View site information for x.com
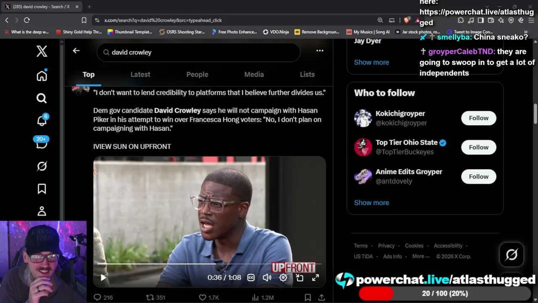This screenshot has width=538, height=303. (x=98, y=20)
